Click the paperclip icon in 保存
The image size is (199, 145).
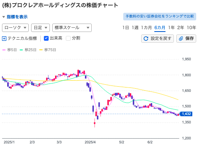[181, 39]
